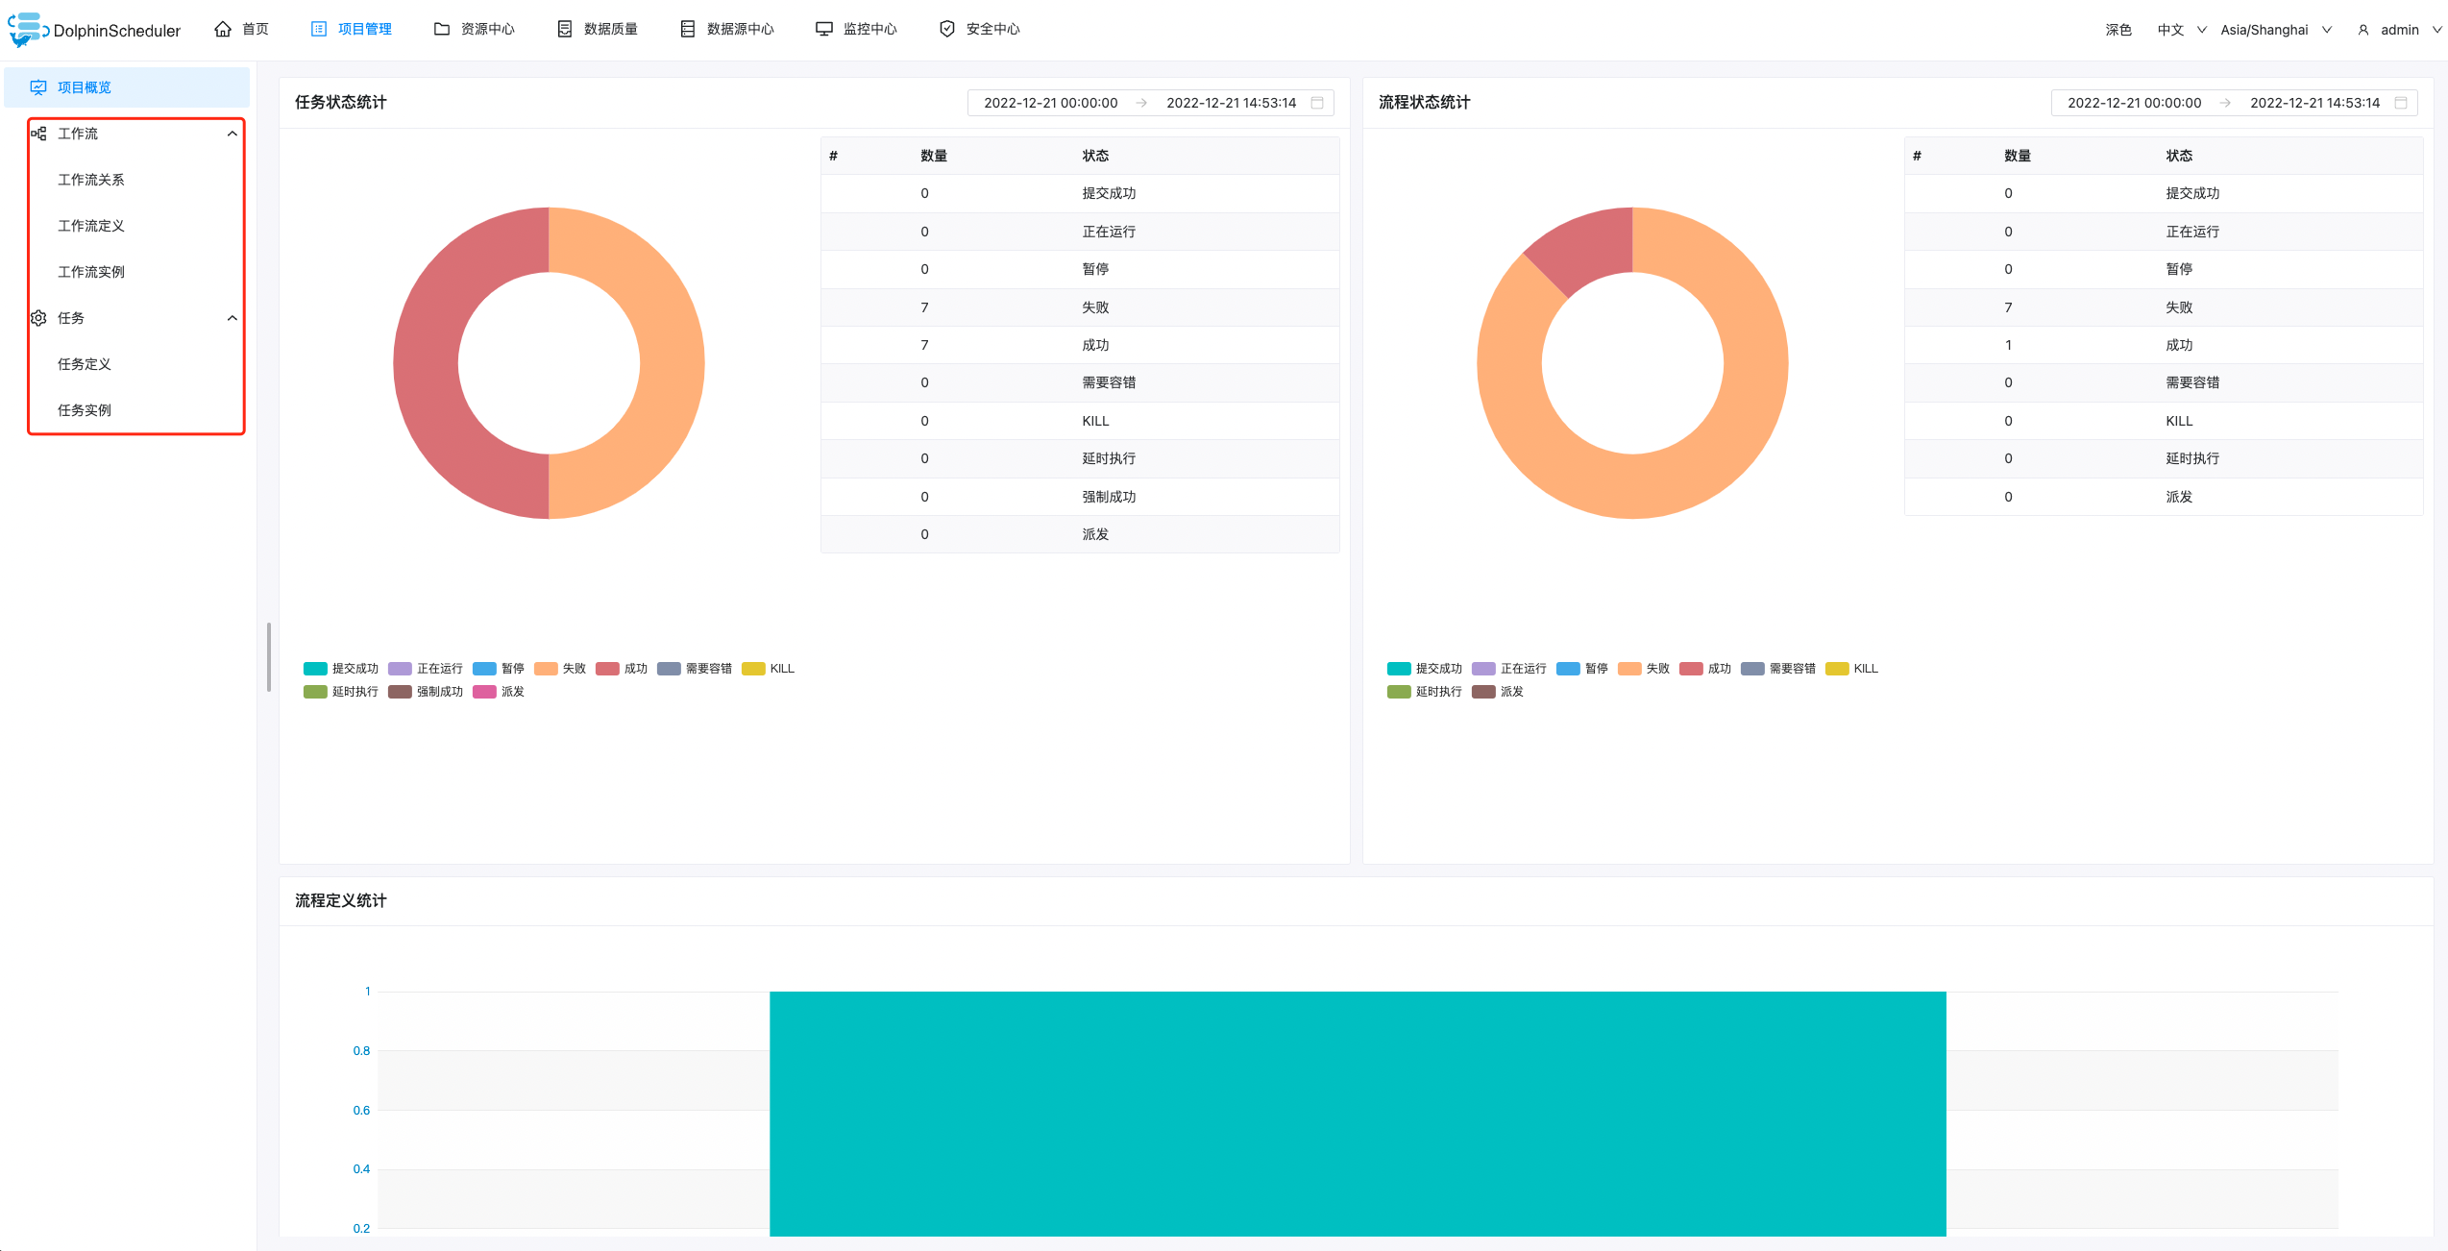This screenshot has width=2448, height=1251.
Task: Open 安全中心 security center
Action: [x=991, y=29]
